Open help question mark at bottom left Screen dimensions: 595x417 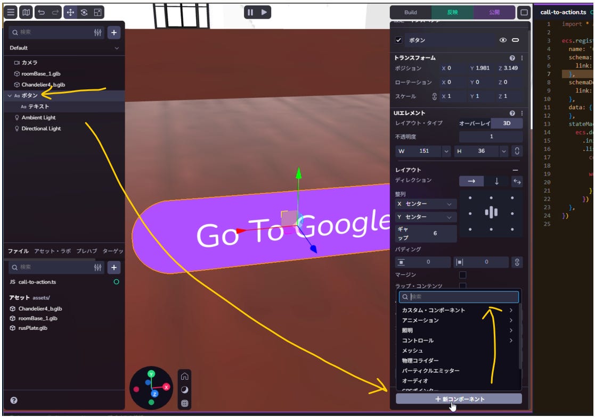point(14,401)
